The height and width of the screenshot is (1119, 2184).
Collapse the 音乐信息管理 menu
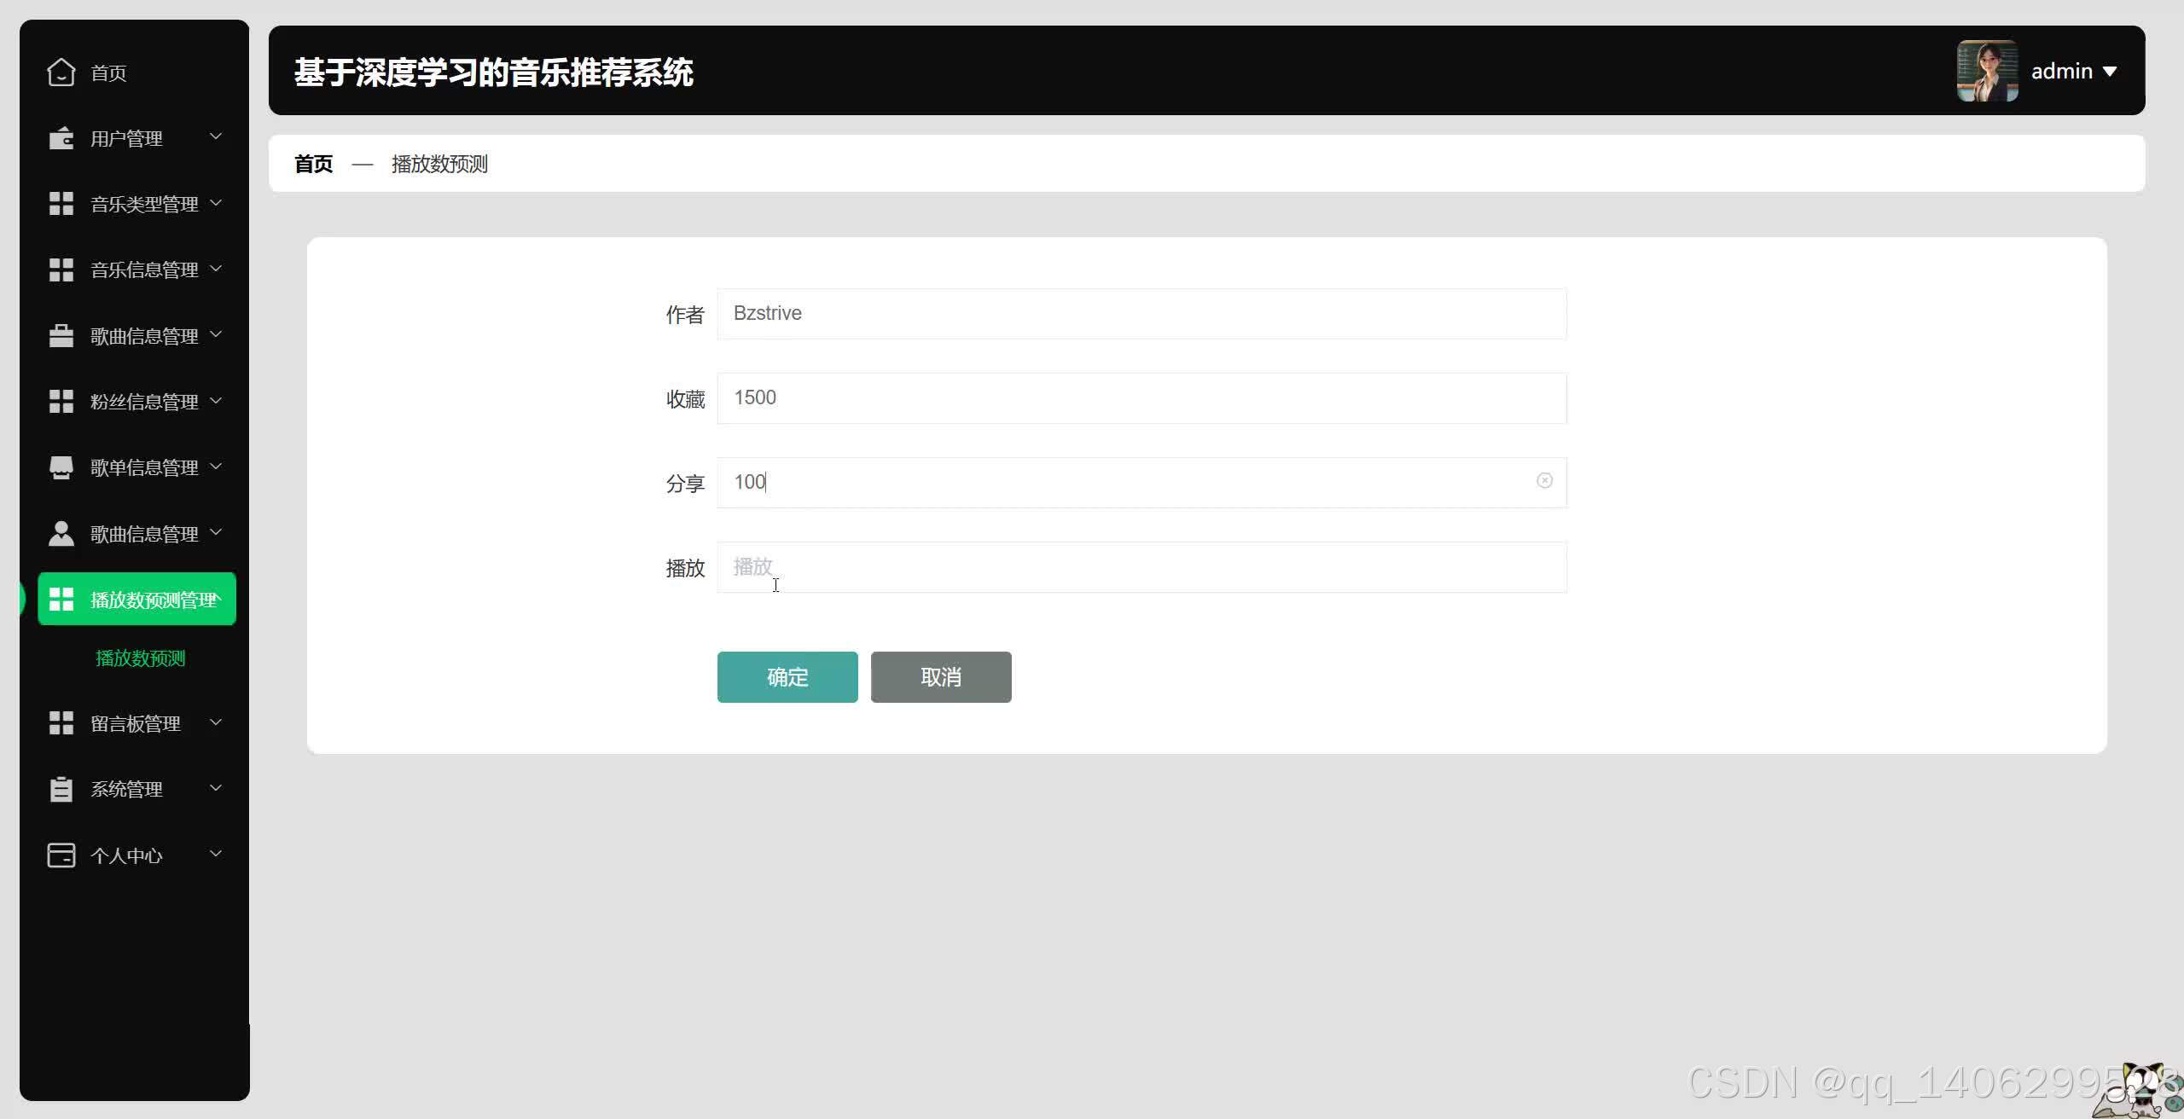216,270
